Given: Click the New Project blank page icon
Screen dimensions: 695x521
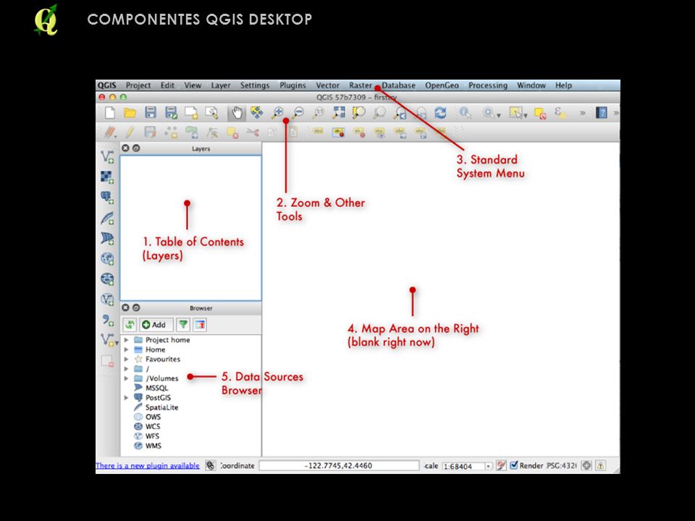Looking at the screenshot, I should tap(109, 113).
